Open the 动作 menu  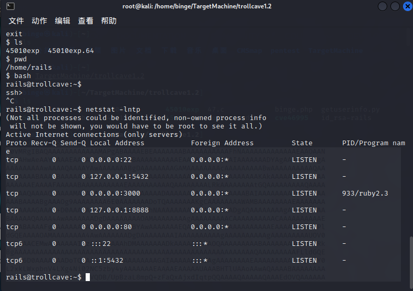39,21
